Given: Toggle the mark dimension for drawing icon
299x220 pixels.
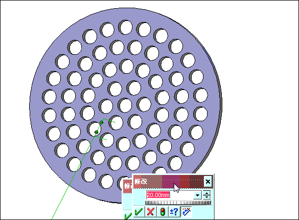Looking at the screenshot, I should pos(186,211).
